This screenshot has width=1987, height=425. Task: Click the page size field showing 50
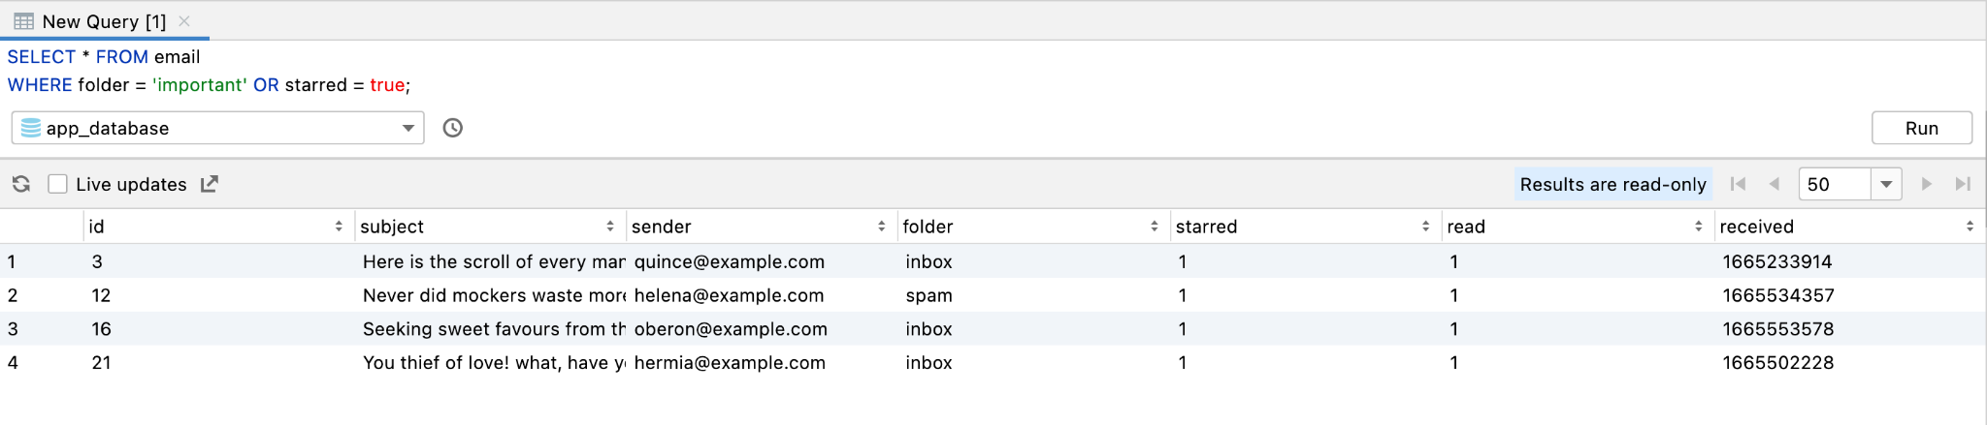click(1833, 184)
